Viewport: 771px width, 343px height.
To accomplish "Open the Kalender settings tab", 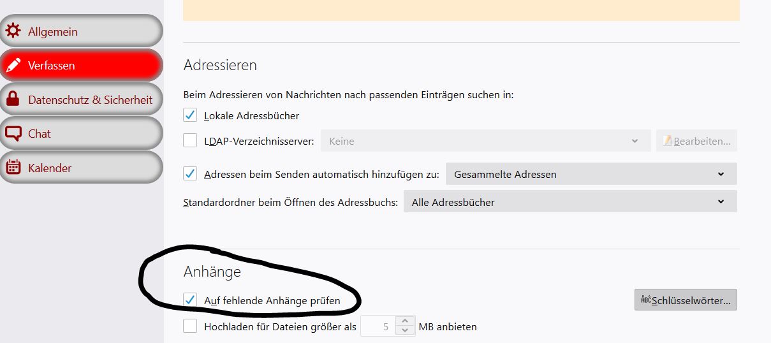I will 81,168.
